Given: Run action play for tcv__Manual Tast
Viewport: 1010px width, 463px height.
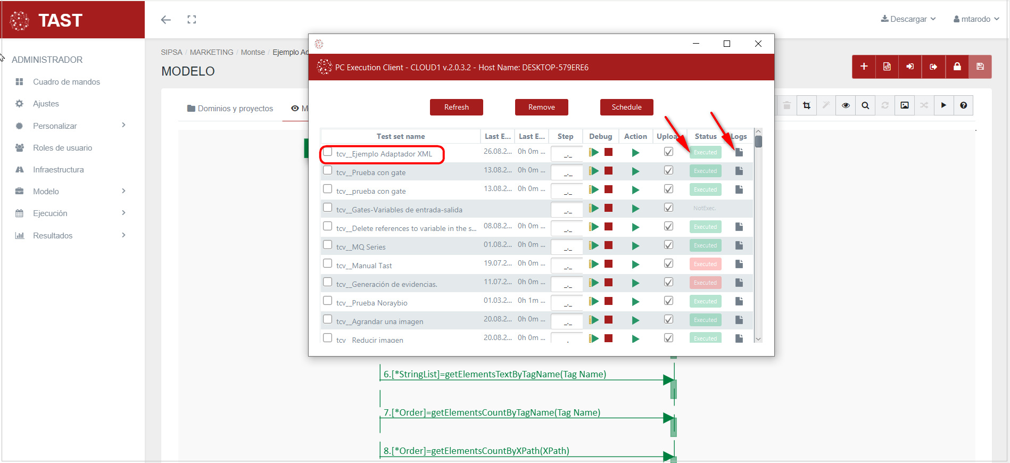Looking at the screenshot, I should pos(635,264).
